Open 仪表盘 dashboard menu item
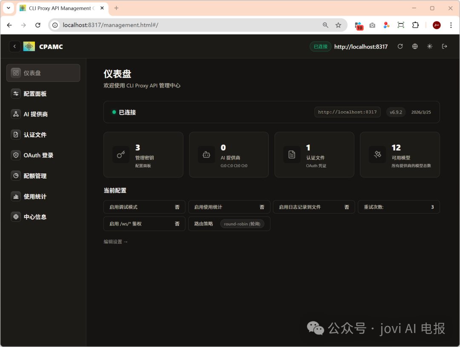460x347 pixels. tap(43, 73)
